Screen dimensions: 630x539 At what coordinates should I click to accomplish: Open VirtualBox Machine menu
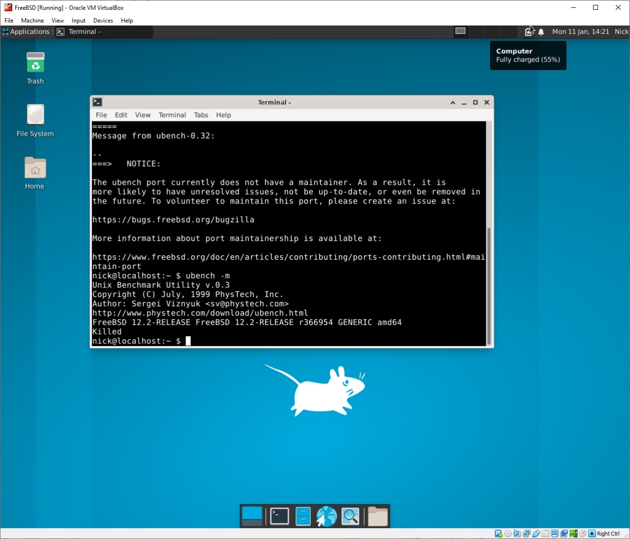[x=32, y=21]
